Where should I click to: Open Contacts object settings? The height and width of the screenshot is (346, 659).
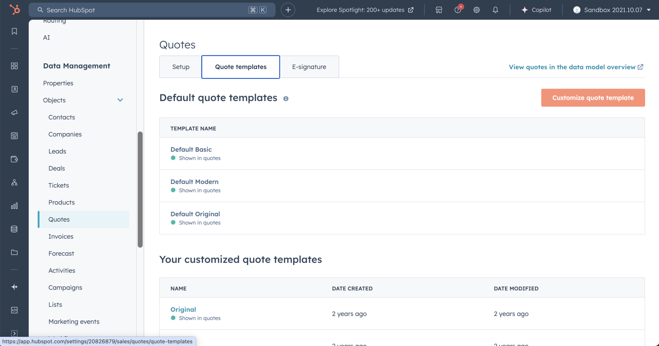point(61,117)
